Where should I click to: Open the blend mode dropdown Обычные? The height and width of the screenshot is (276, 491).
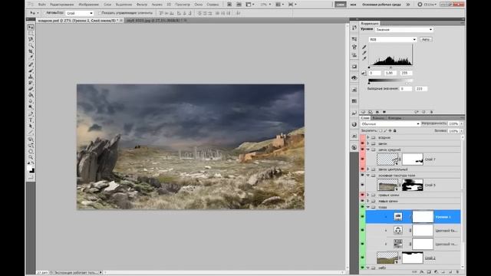pos(390,124)
